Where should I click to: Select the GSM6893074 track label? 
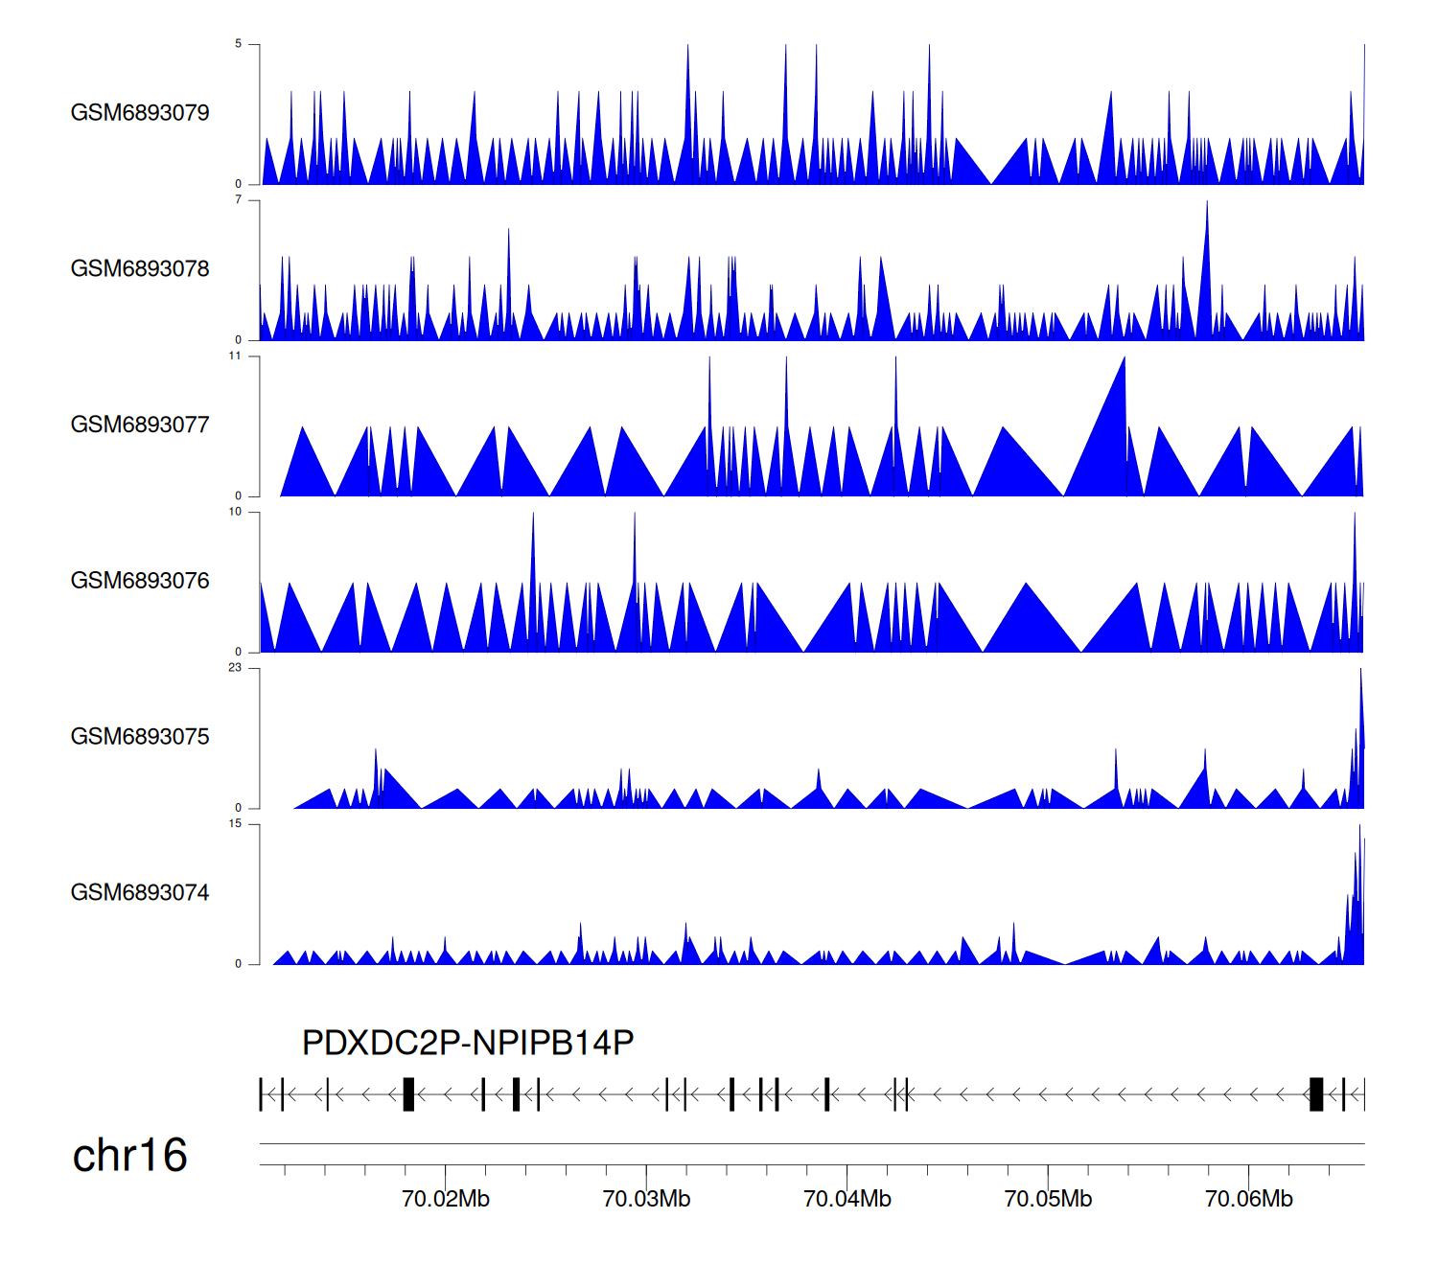coord(140,893)
